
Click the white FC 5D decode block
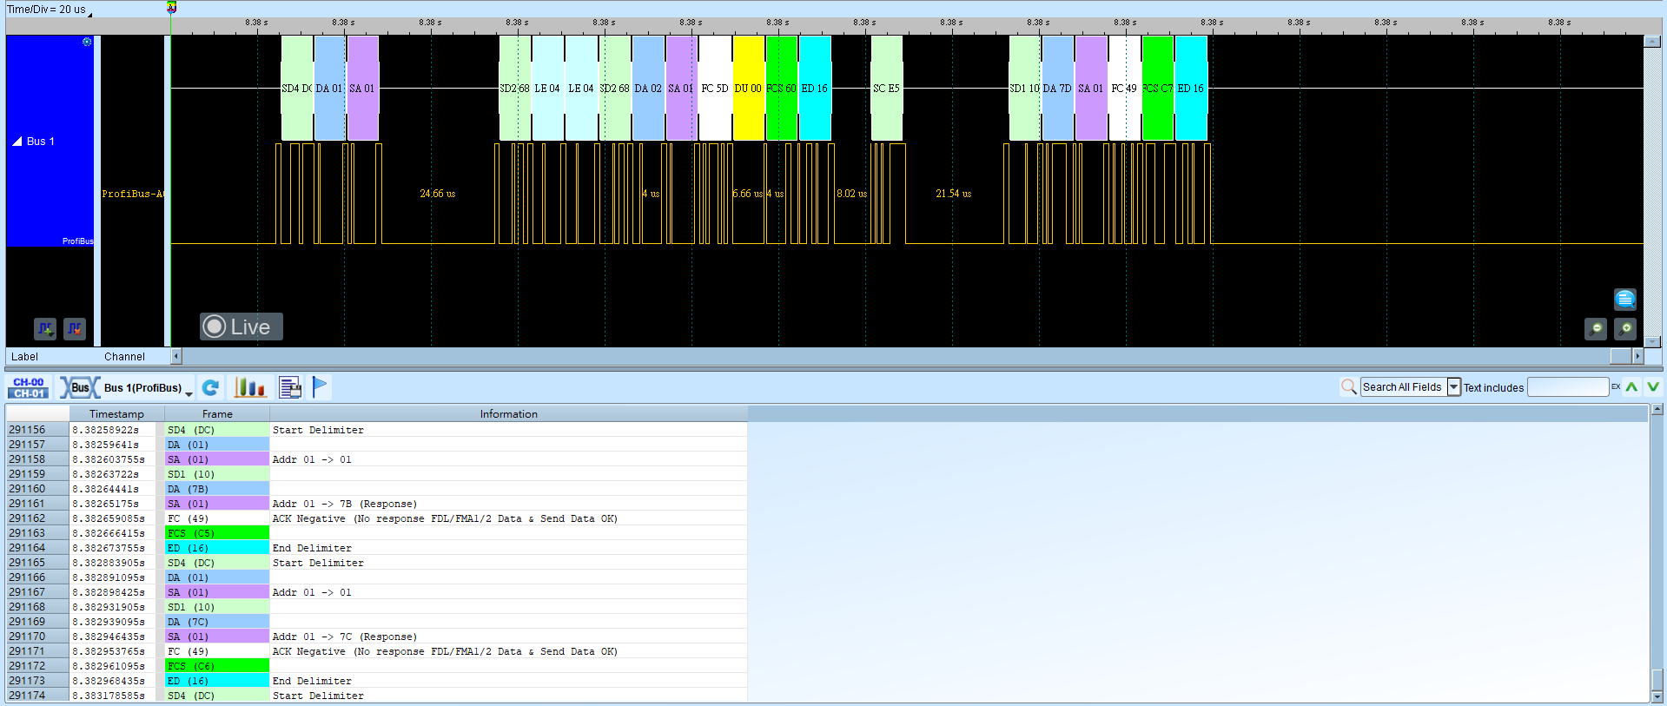point(715,88)
